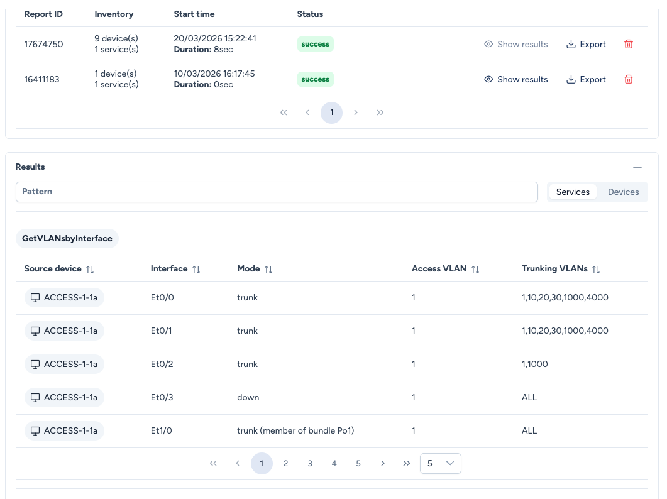Image resolution: width=667 pixels, height=499 pixels.
Task: Sort by Trunking VLANs column
Action: point(596,269)
